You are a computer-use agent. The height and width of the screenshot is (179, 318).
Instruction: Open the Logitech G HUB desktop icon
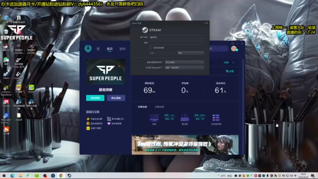19,77
